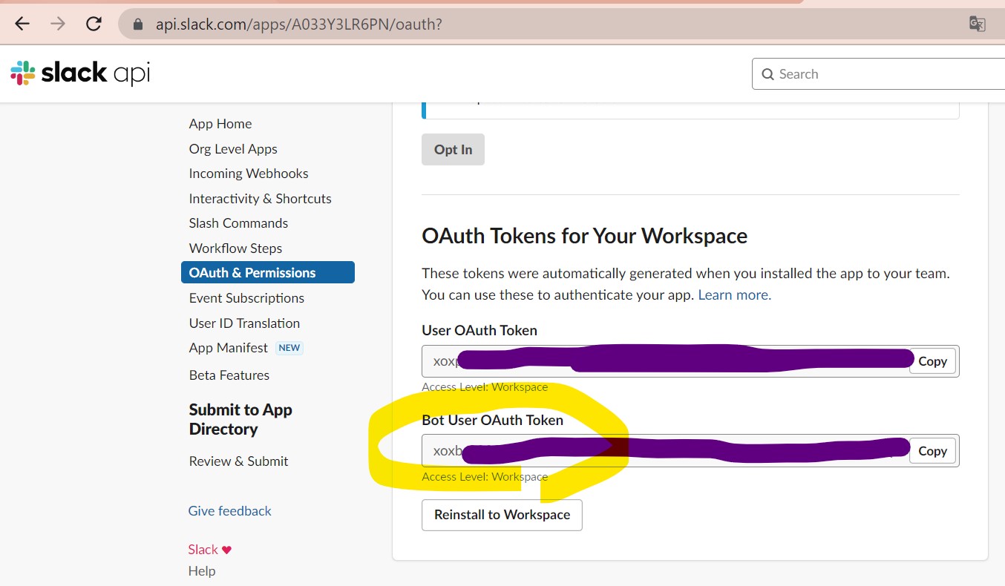1005x586 pixels.
Task: Click the "Submit to App Directory" heading
Action: coord(240,419)
